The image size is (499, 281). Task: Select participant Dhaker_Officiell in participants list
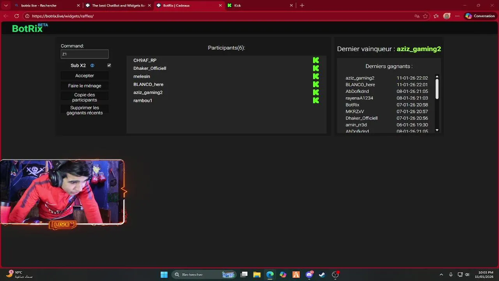[x=150, y=68]
